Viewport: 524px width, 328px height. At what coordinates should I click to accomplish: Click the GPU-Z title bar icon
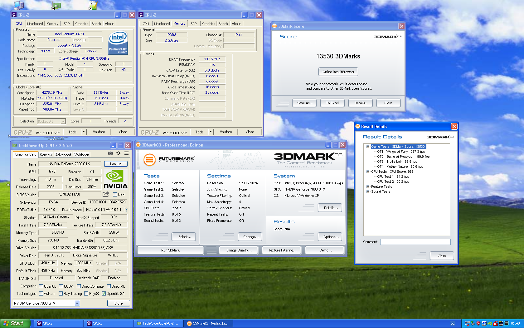[14, 145]
